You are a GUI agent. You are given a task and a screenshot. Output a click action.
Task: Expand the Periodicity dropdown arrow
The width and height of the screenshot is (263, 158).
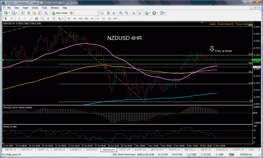[157, 13]
